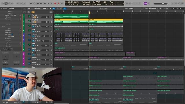Viewport: 185px width, 104px height.
Task: Toggle Global Tracks icon above track headers
Action: click(x=51, y=12)
